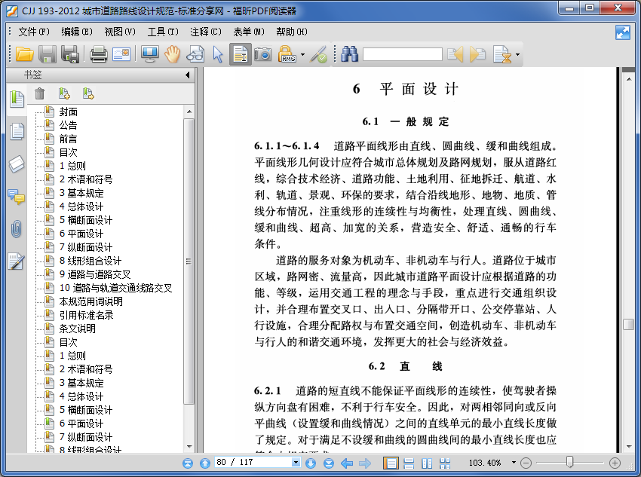Open the 视图(V) menu

[120, 32]
